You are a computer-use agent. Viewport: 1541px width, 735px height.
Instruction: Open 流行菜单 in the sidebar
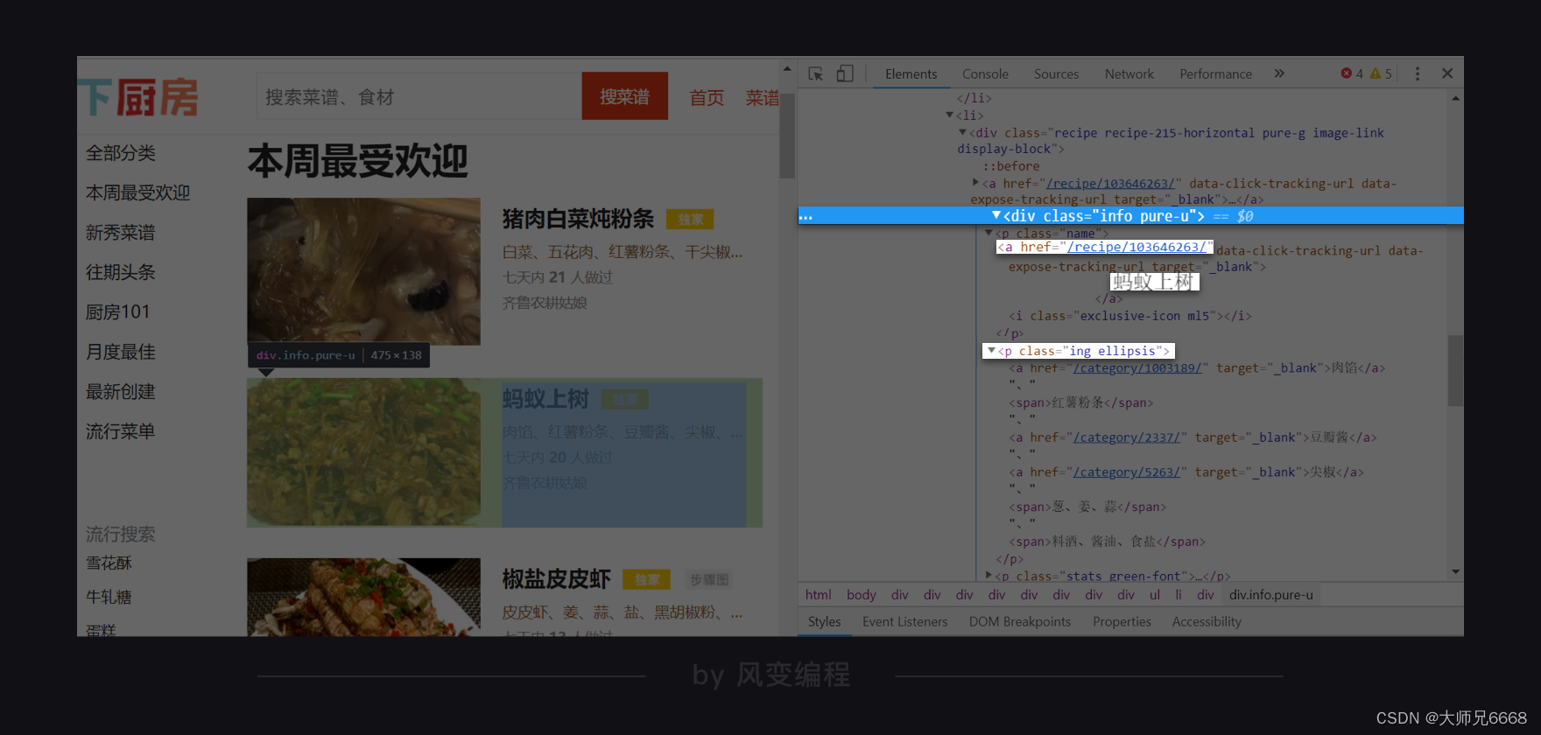pyautogui.click(x=121, y=431)
